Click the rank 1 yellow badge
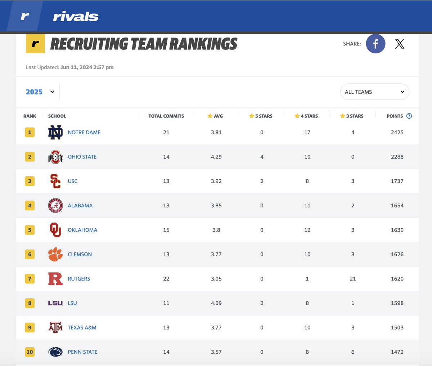432x366 pixels. [x=30, y=132]
